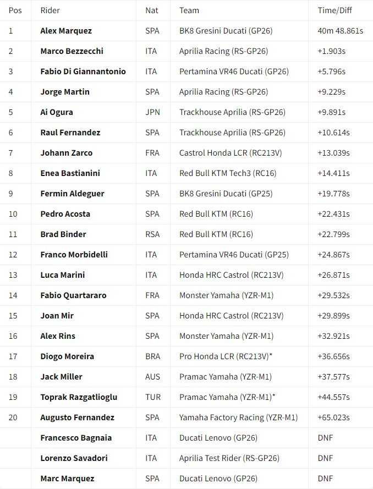Select Ai Ogura's name

click(x=57, y=112)
